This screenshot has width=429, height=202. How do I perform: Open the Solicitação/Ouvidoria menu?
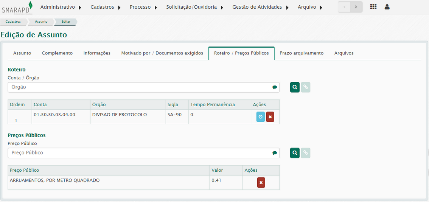click(194, 7)
